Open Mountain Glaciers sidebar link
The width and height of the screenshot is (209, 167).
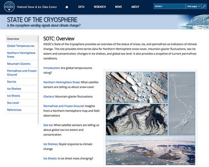(19, 64)
